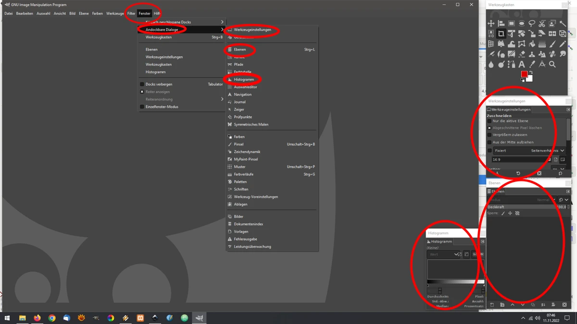Open Firefox from the Windows taskbar
This screenshot has height=324, width=577.
tap(37, 318)
